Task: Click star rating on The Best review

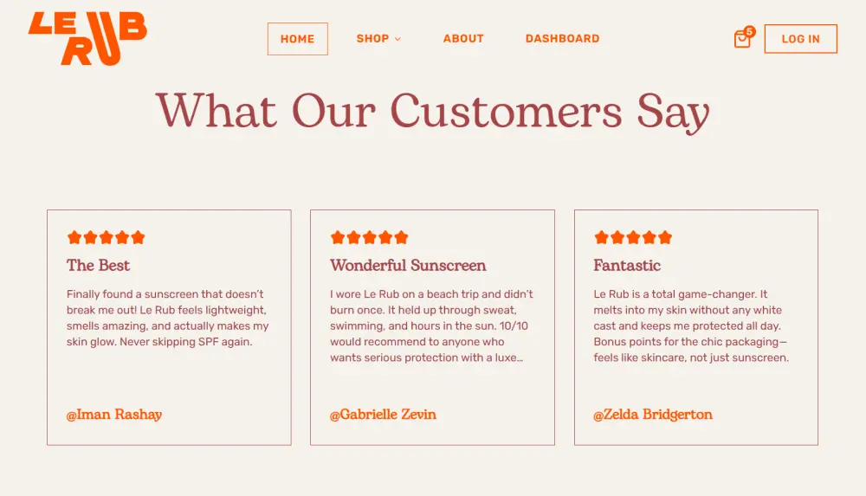Action: point(106,237)
